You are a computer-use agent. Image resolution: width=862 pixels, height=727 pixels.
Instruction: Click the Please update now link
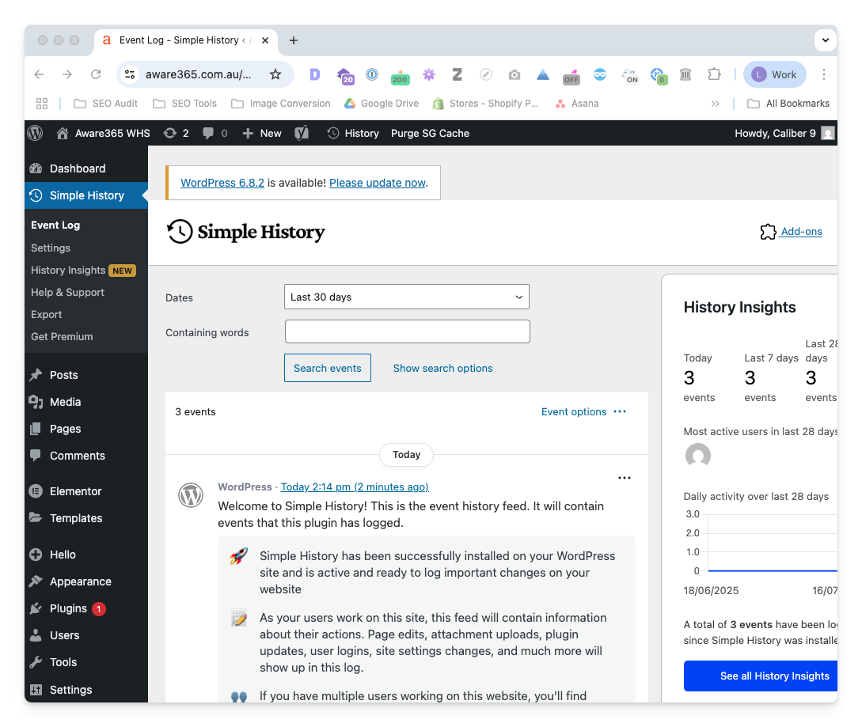[x=378, y=183]
